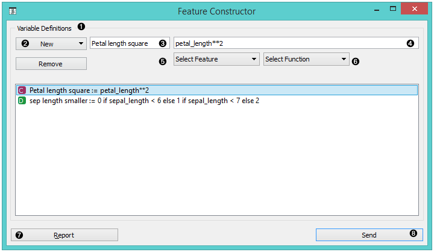Click the Variable Definitions group label
434x252 pixels.
[x=44, y=28]
